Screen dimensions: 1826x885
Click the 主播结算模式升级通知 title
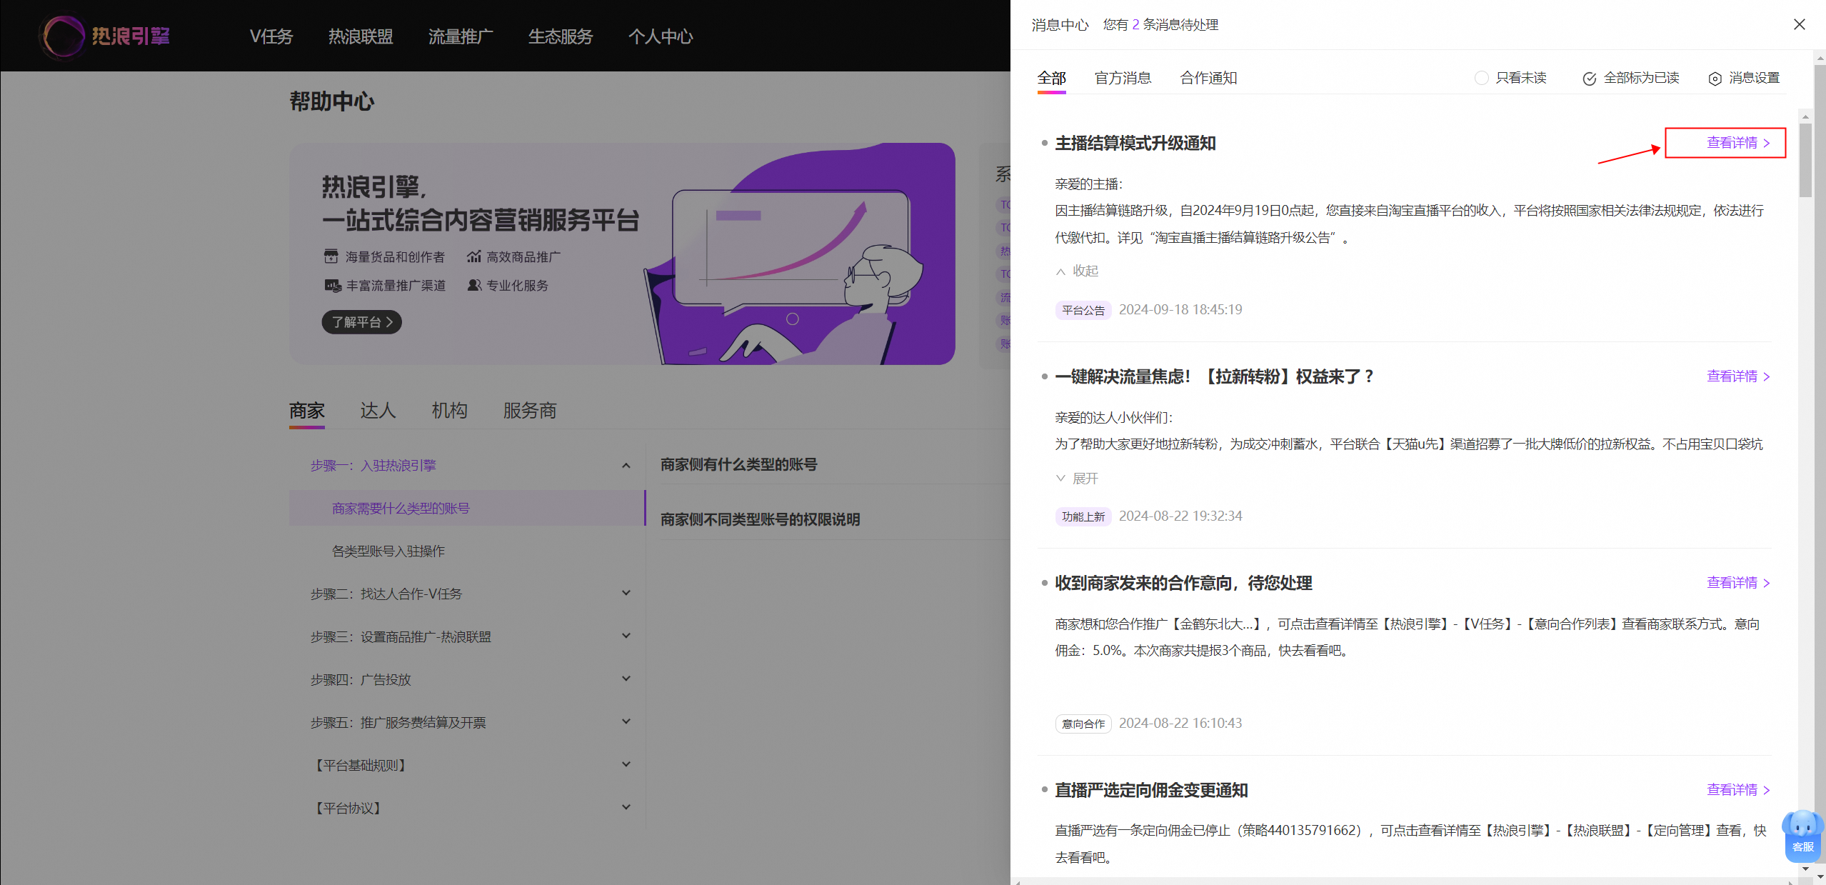point(1135,144)
